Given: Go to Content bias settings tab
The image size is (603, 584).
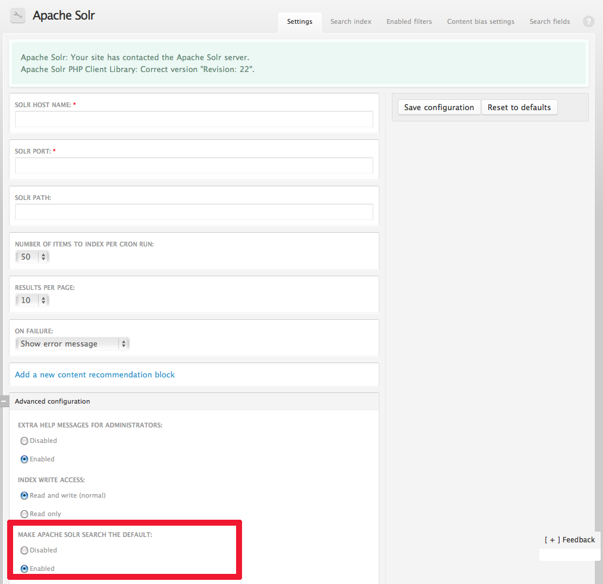Looking at the screenshot, I should (480, 21).
